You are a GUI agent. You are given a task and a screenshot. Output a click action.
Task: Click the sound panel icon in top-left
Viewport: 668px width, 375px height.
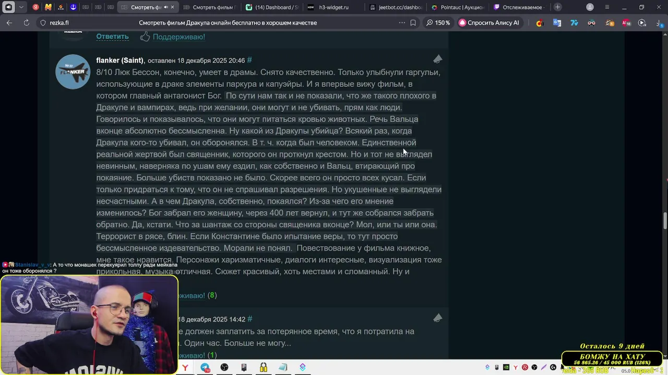pos(8,7)
